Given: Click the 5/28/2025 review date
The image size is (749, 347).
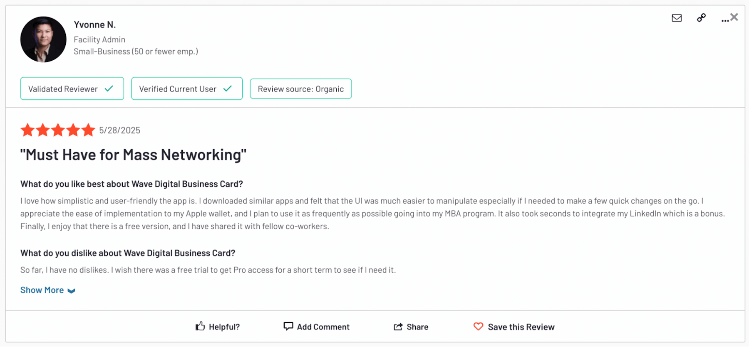Looking at the screenshot, I should pos(120,130).
